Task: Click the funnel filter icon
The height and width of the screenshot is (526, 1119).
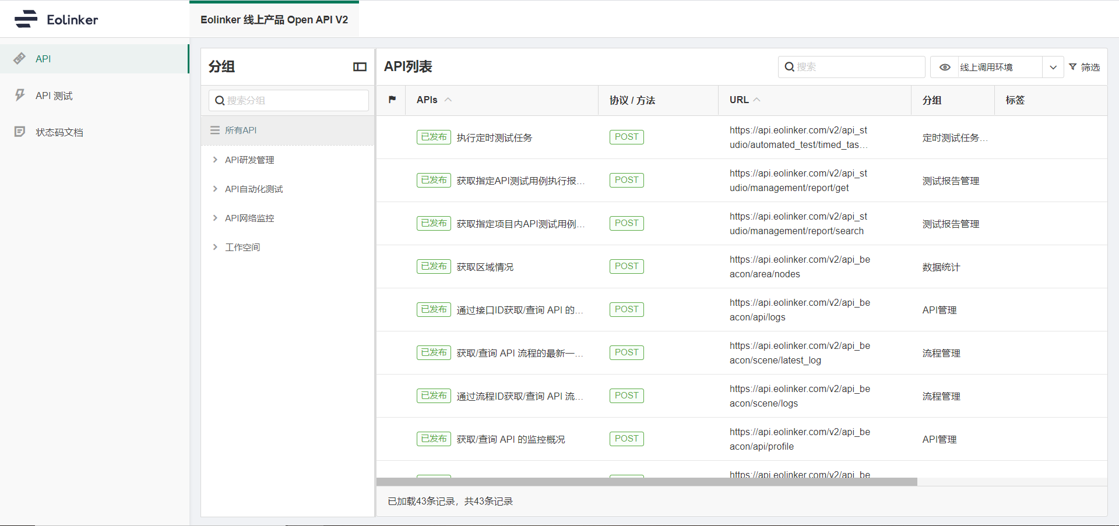Action: (1072, 67)
